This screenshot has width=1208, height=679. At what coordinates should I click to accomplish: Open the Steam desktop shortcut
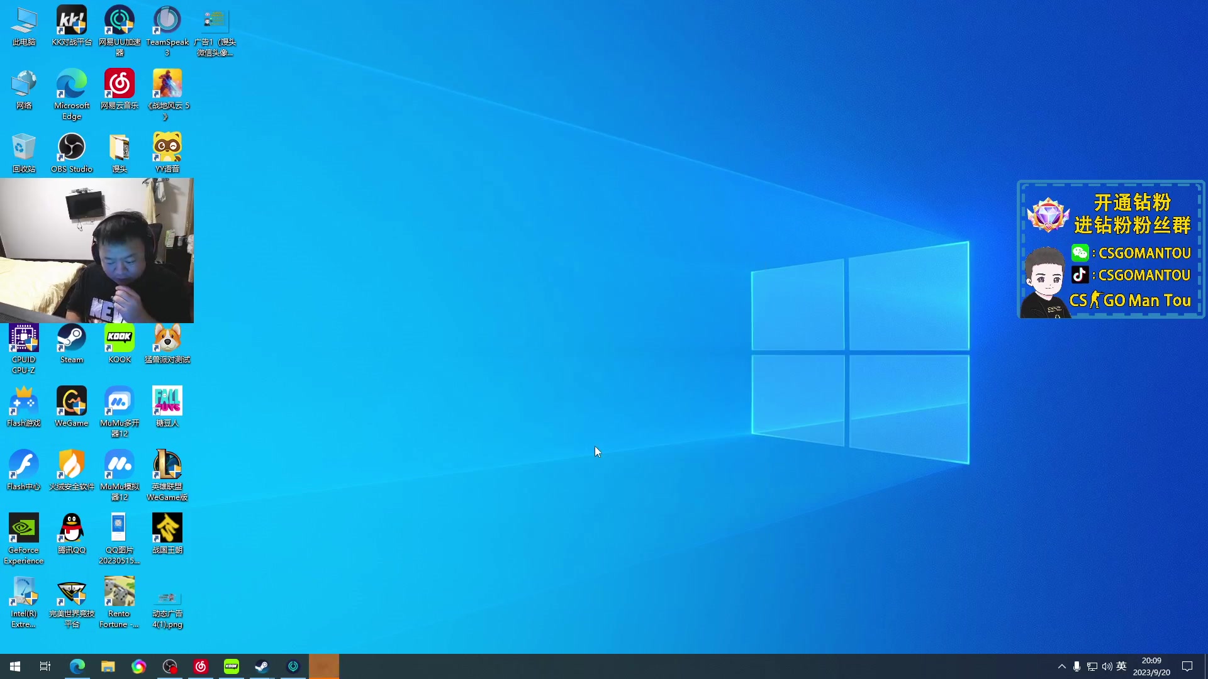coord(72,339)
